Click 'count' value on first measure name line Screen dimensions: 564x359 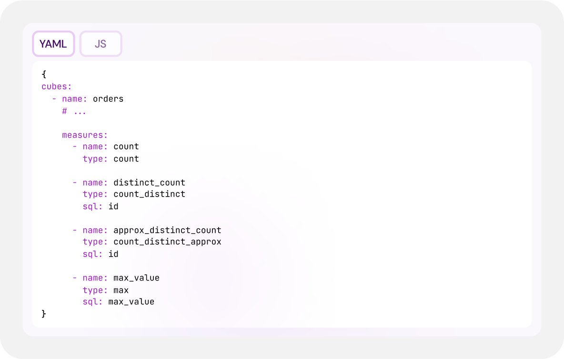pos(126,147)
